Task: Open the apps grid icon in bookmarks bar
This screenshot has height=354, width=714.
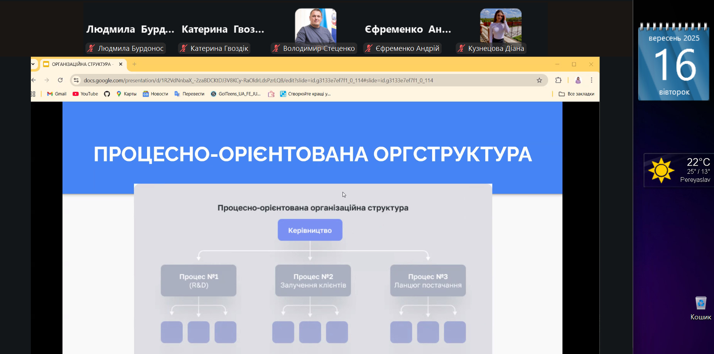Action: (33, 94)
